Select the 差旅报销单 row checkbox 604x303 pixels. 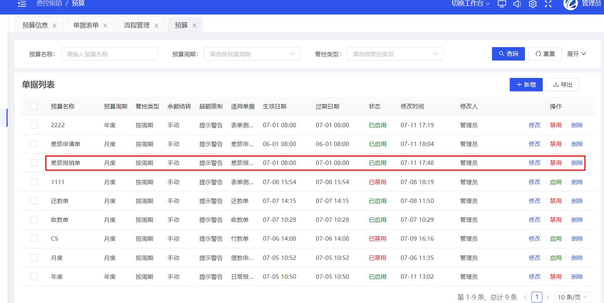pos(34,163)
